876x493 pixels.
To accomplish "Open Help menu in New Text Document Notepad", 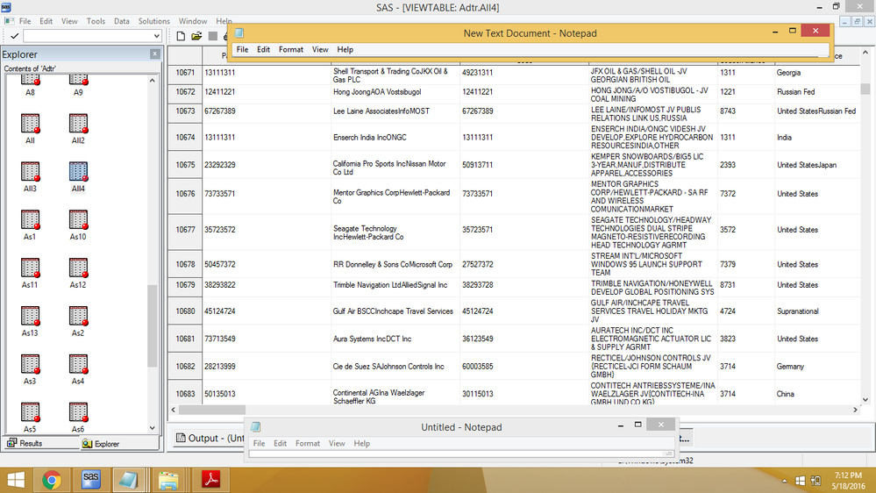I will point(345,49).
